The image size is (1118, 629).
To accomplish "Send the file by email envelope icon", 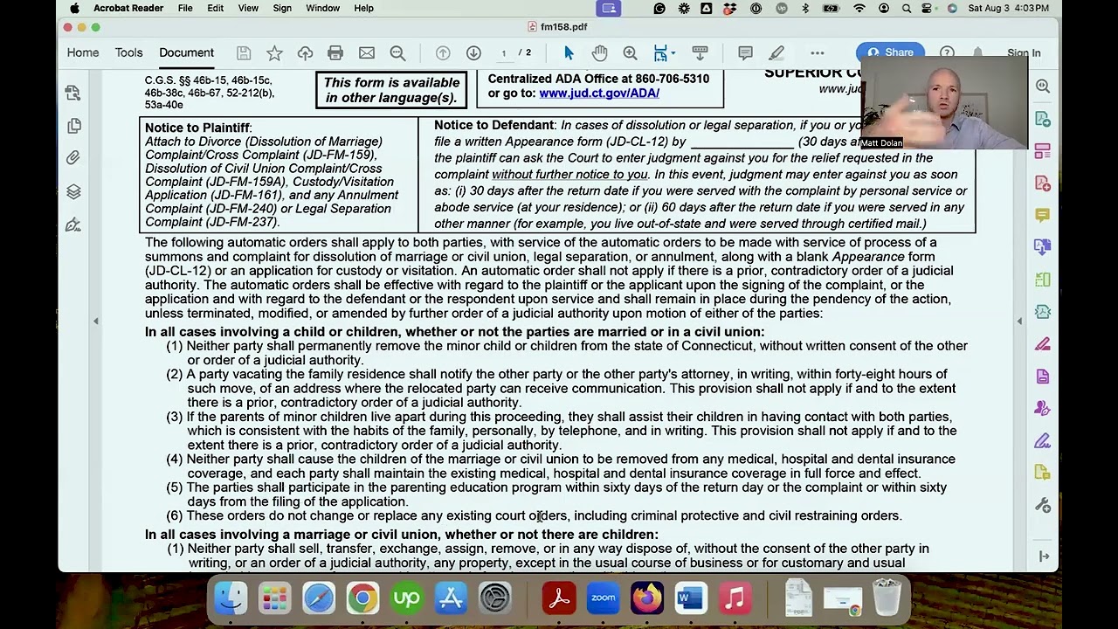I will 367,53.
